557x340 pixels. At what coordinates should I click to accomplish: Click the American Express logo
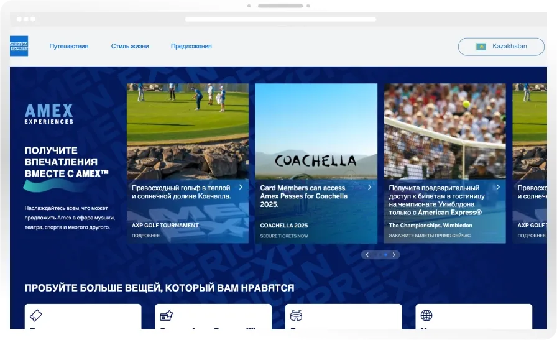(x=19, y=46)
